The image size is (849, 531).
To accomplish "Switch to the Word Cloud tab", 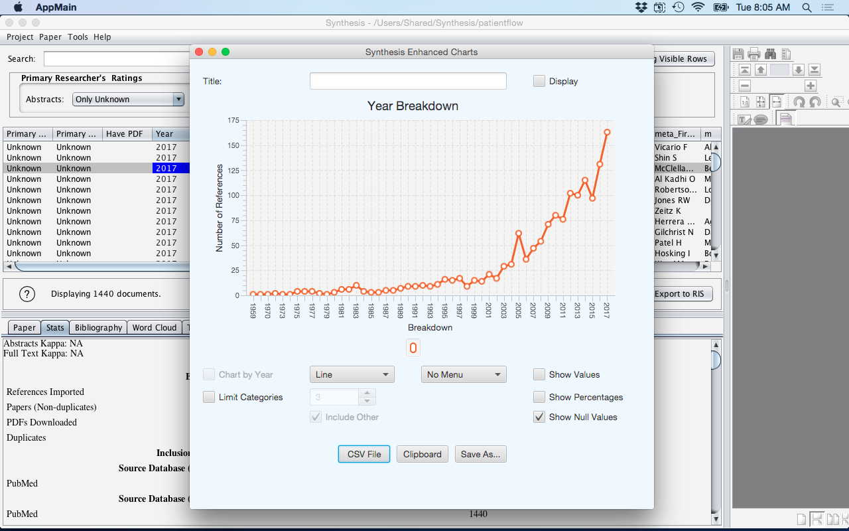I will pyautogui.click(x=154, y=327).
